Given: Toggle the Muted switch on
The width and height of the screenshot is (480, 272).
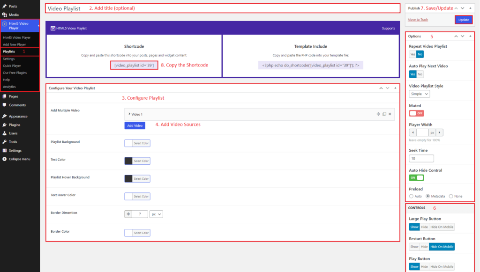Looking at the screenshot, I should pos(416,113).
